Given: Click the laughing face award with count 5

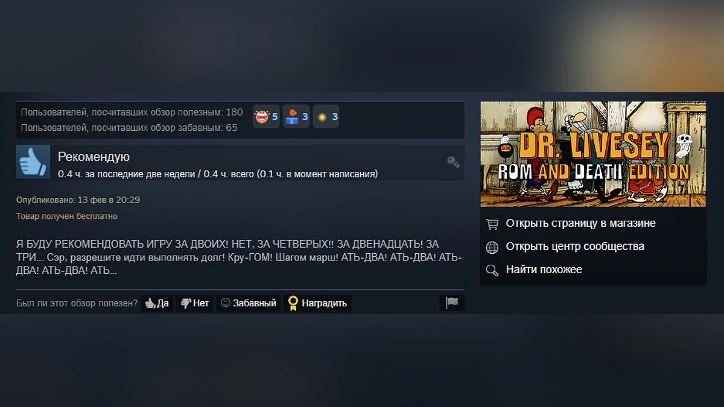Looking at the screenshot, I should (x=266, y=116).
